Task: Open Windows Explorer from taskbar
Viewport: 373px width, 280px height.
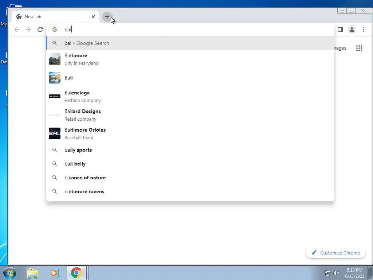Action: pos(32,273)
